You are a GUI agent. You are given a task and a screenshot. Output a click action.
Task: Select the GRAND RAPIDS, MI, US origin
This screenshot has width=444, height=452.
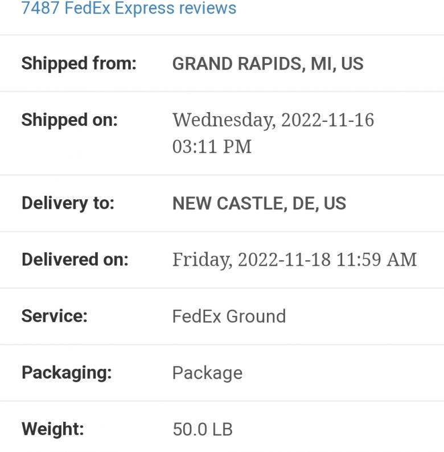coord(268,63)
